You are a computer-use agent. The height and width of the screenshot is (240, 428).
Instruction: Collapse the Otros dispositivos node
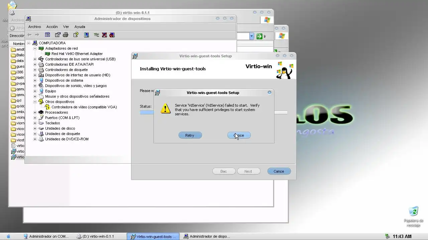[35, 102]
